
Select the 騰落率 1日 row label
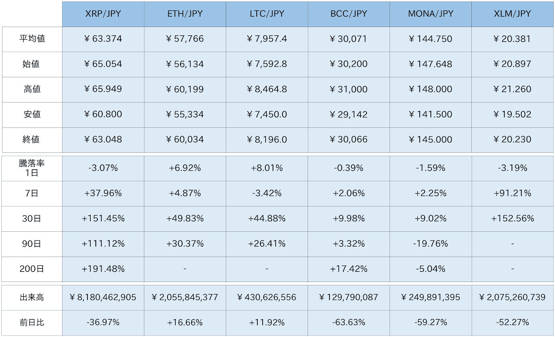[32, 168]
